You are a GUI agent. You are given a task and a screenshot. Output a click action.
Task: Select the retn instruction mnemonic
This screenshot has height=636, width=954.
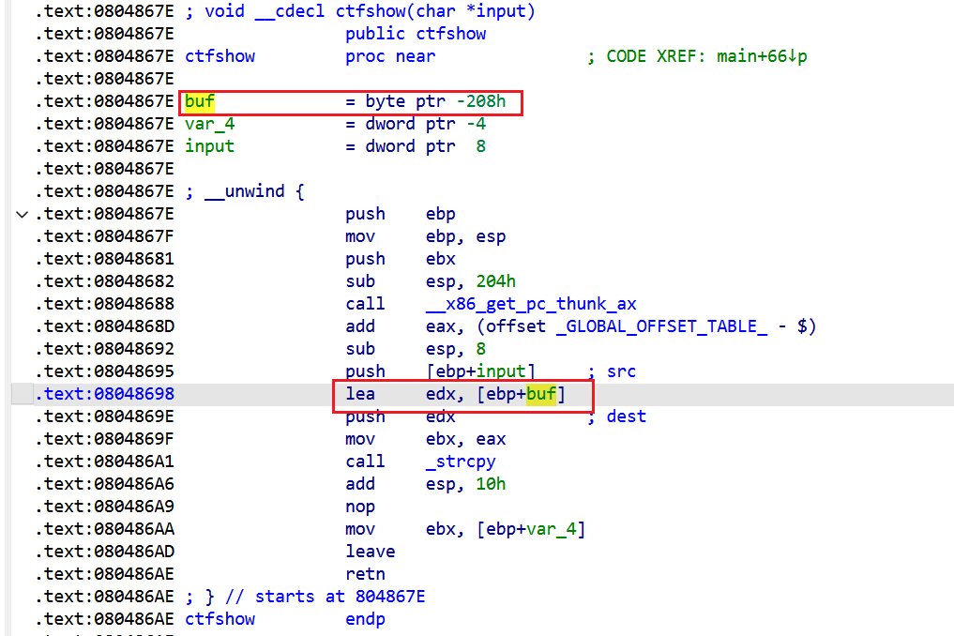(x=365, y=574)
